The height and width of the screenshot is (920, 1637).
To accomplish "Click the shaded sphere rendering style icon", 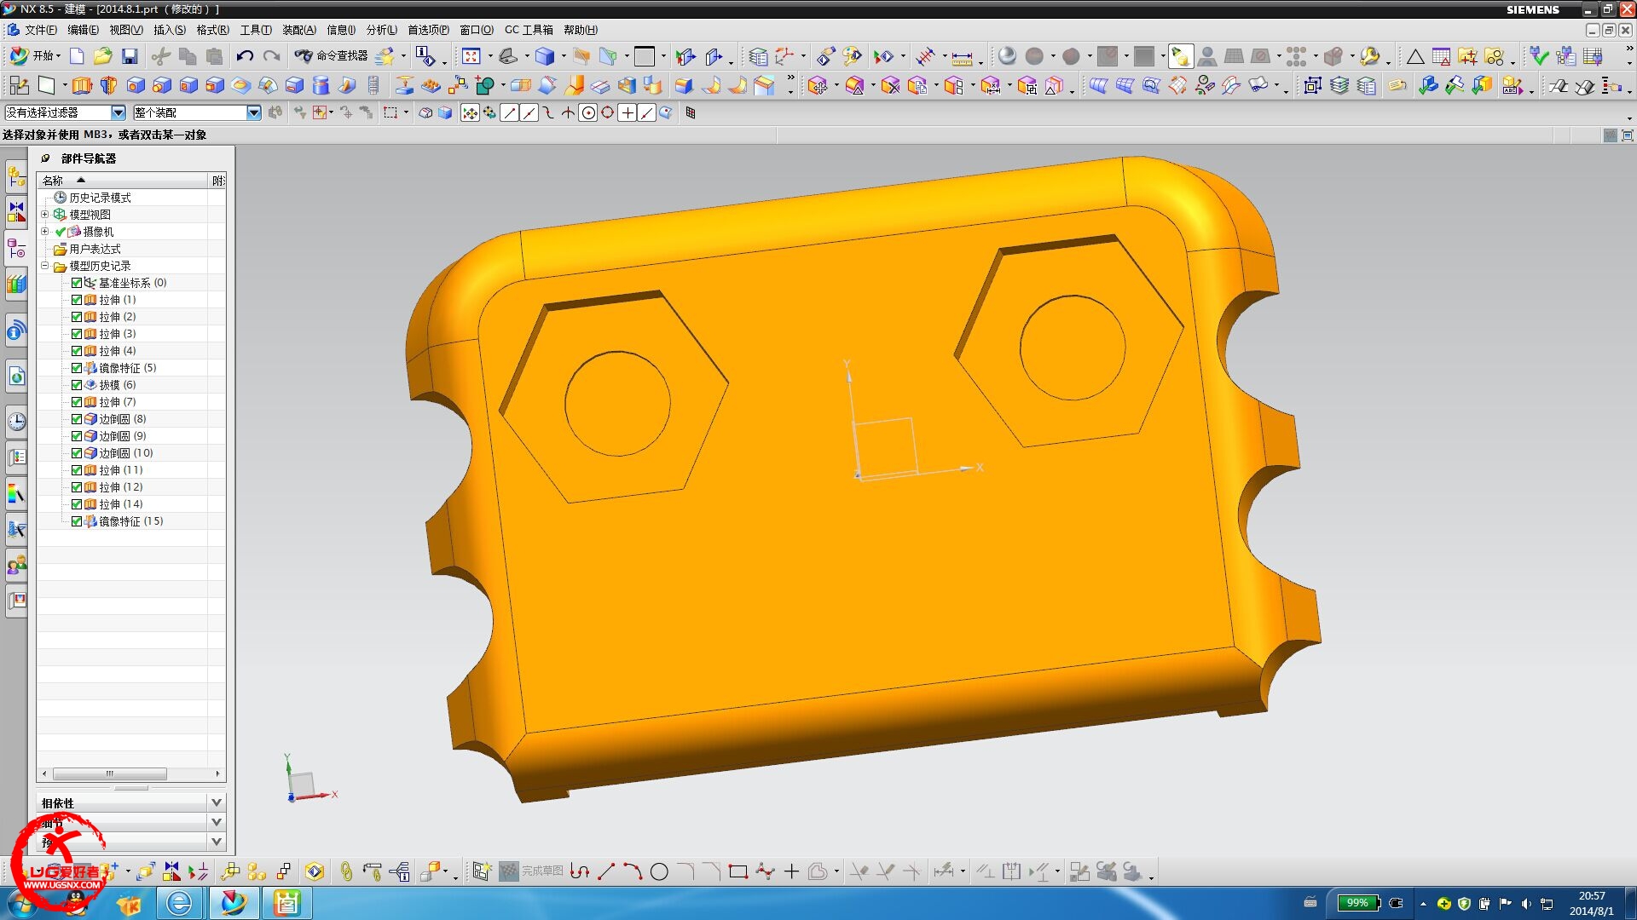I will point(1007,56).
